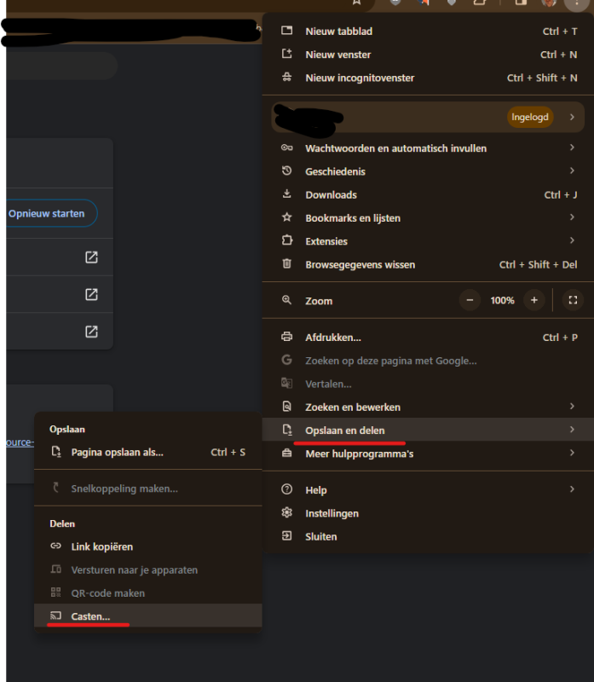This screenshot has width=594, height=682.
Task: Click the Casten cast icon
Action: tap(55, 616)
